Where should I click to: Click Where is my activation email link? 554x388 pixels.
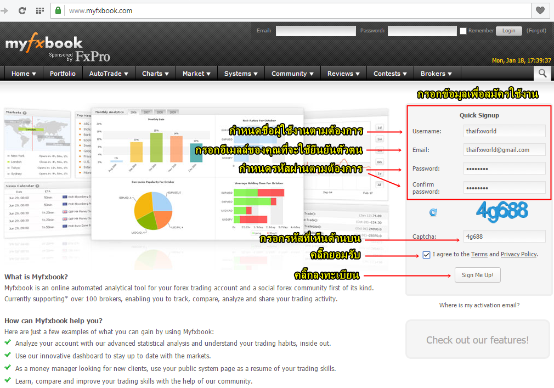pos(479,305)
